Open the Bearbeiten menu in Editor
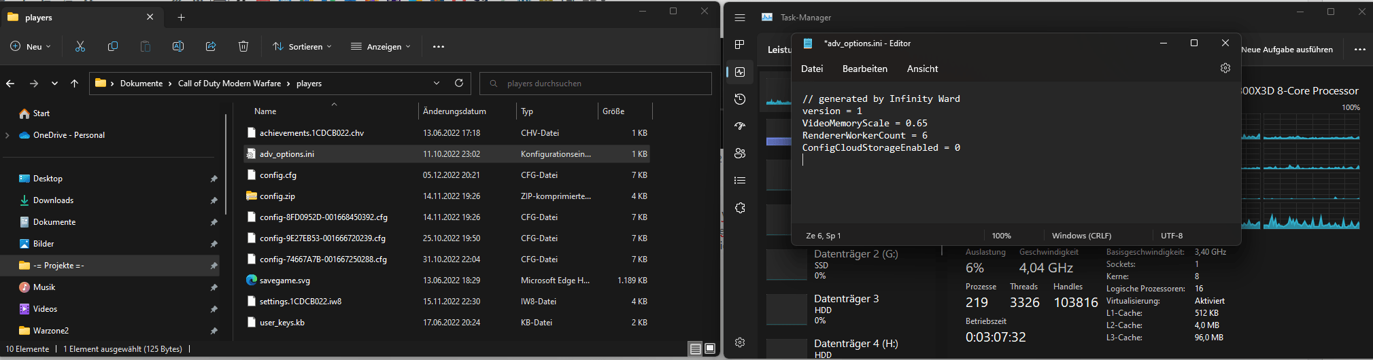Viewport: 1373px width, 360px height. point(864,69)
